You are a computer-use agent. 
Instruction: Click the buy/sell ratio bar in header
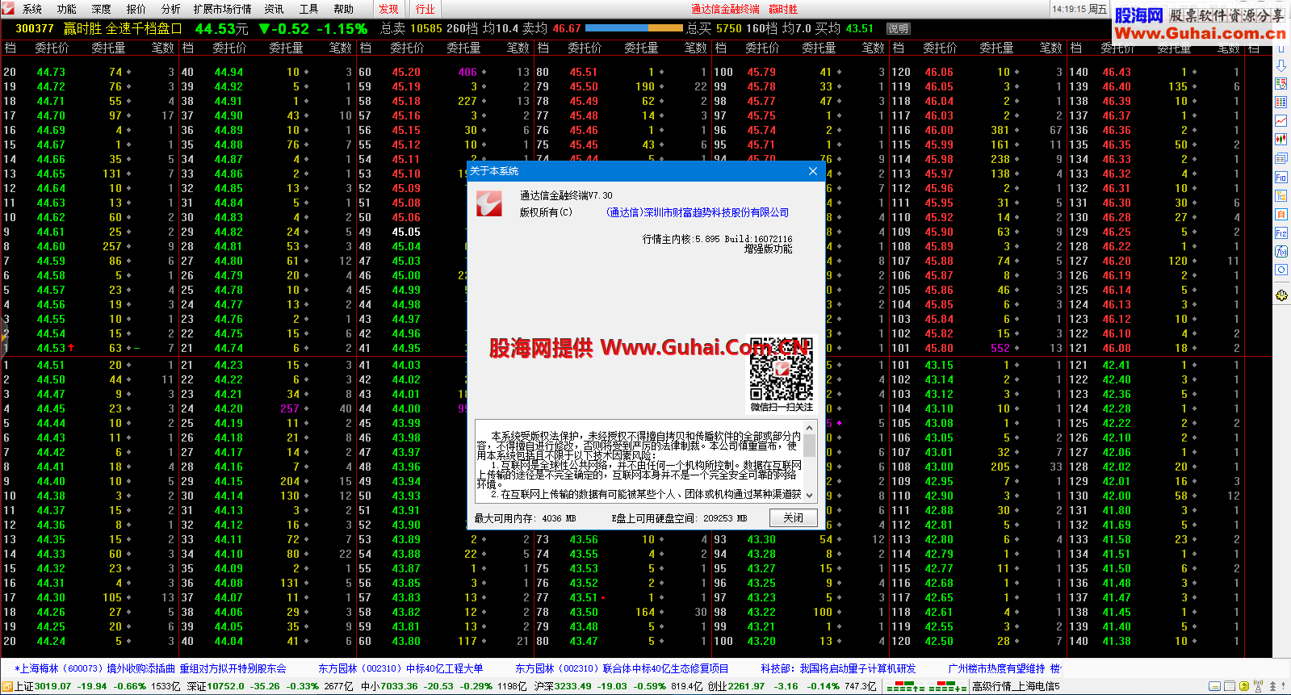point(635,28)
